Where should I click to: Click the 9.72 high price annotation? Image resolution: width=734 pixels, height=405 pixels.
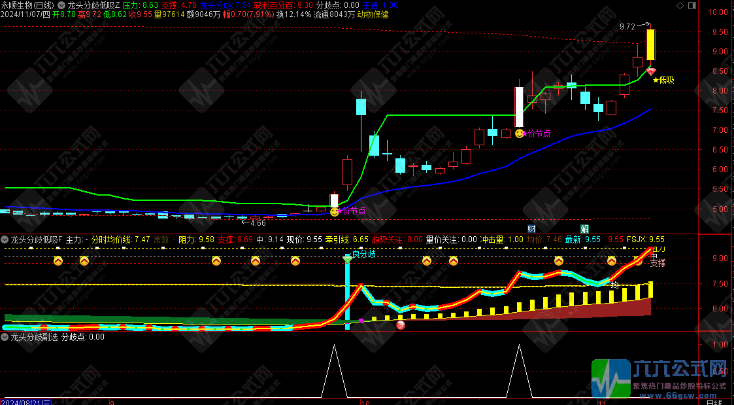click(627, 26)
